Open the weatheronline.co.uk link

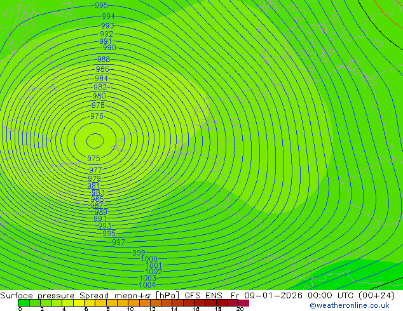pos(350,305)
